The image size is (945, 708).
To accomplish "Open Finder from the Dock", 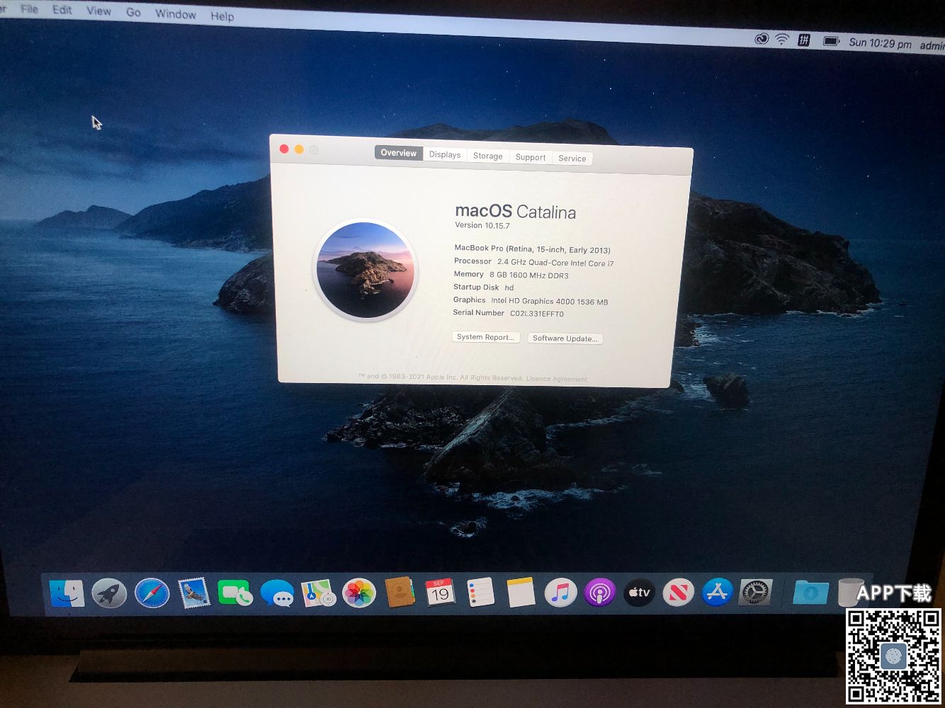I will 67,593.
